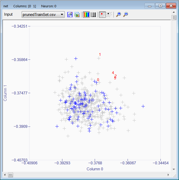Viewport: 179px width, 180px height.
Task: Click the copy picture icon
Action: point(77,15)
